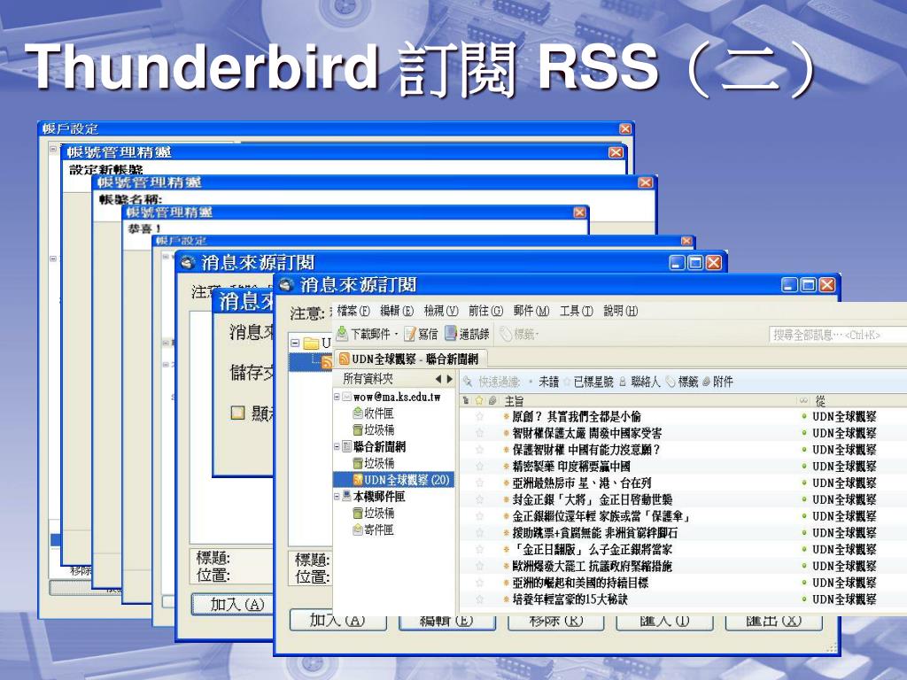Maximize the front 消息來源訂閱 window
907x680 pixels.
[808, 284]
